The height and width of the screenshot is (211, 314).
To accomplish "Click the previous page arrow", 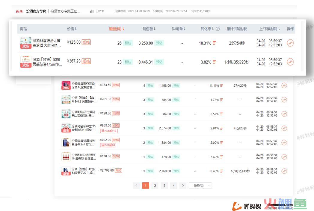I will (x=136, y=186).
